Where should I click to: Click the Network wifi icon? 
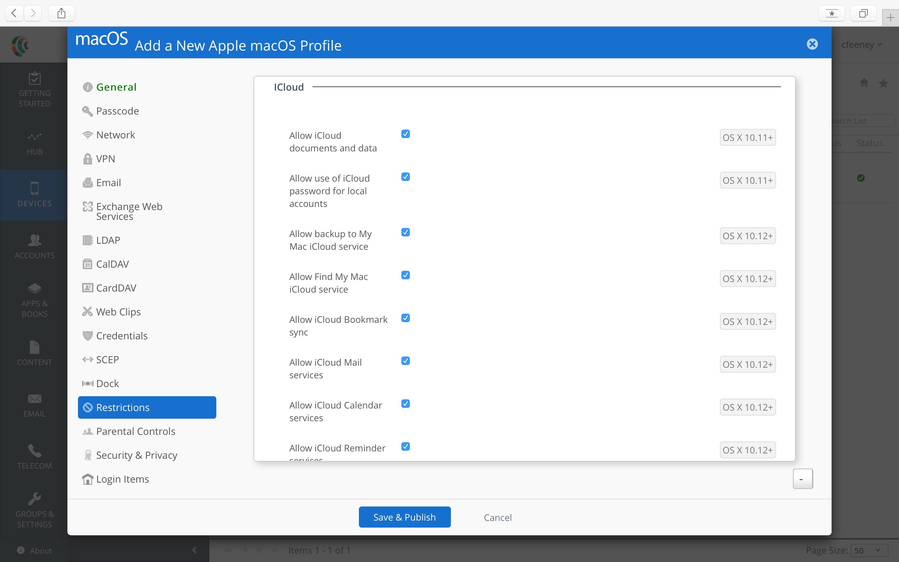click(87, 135)
